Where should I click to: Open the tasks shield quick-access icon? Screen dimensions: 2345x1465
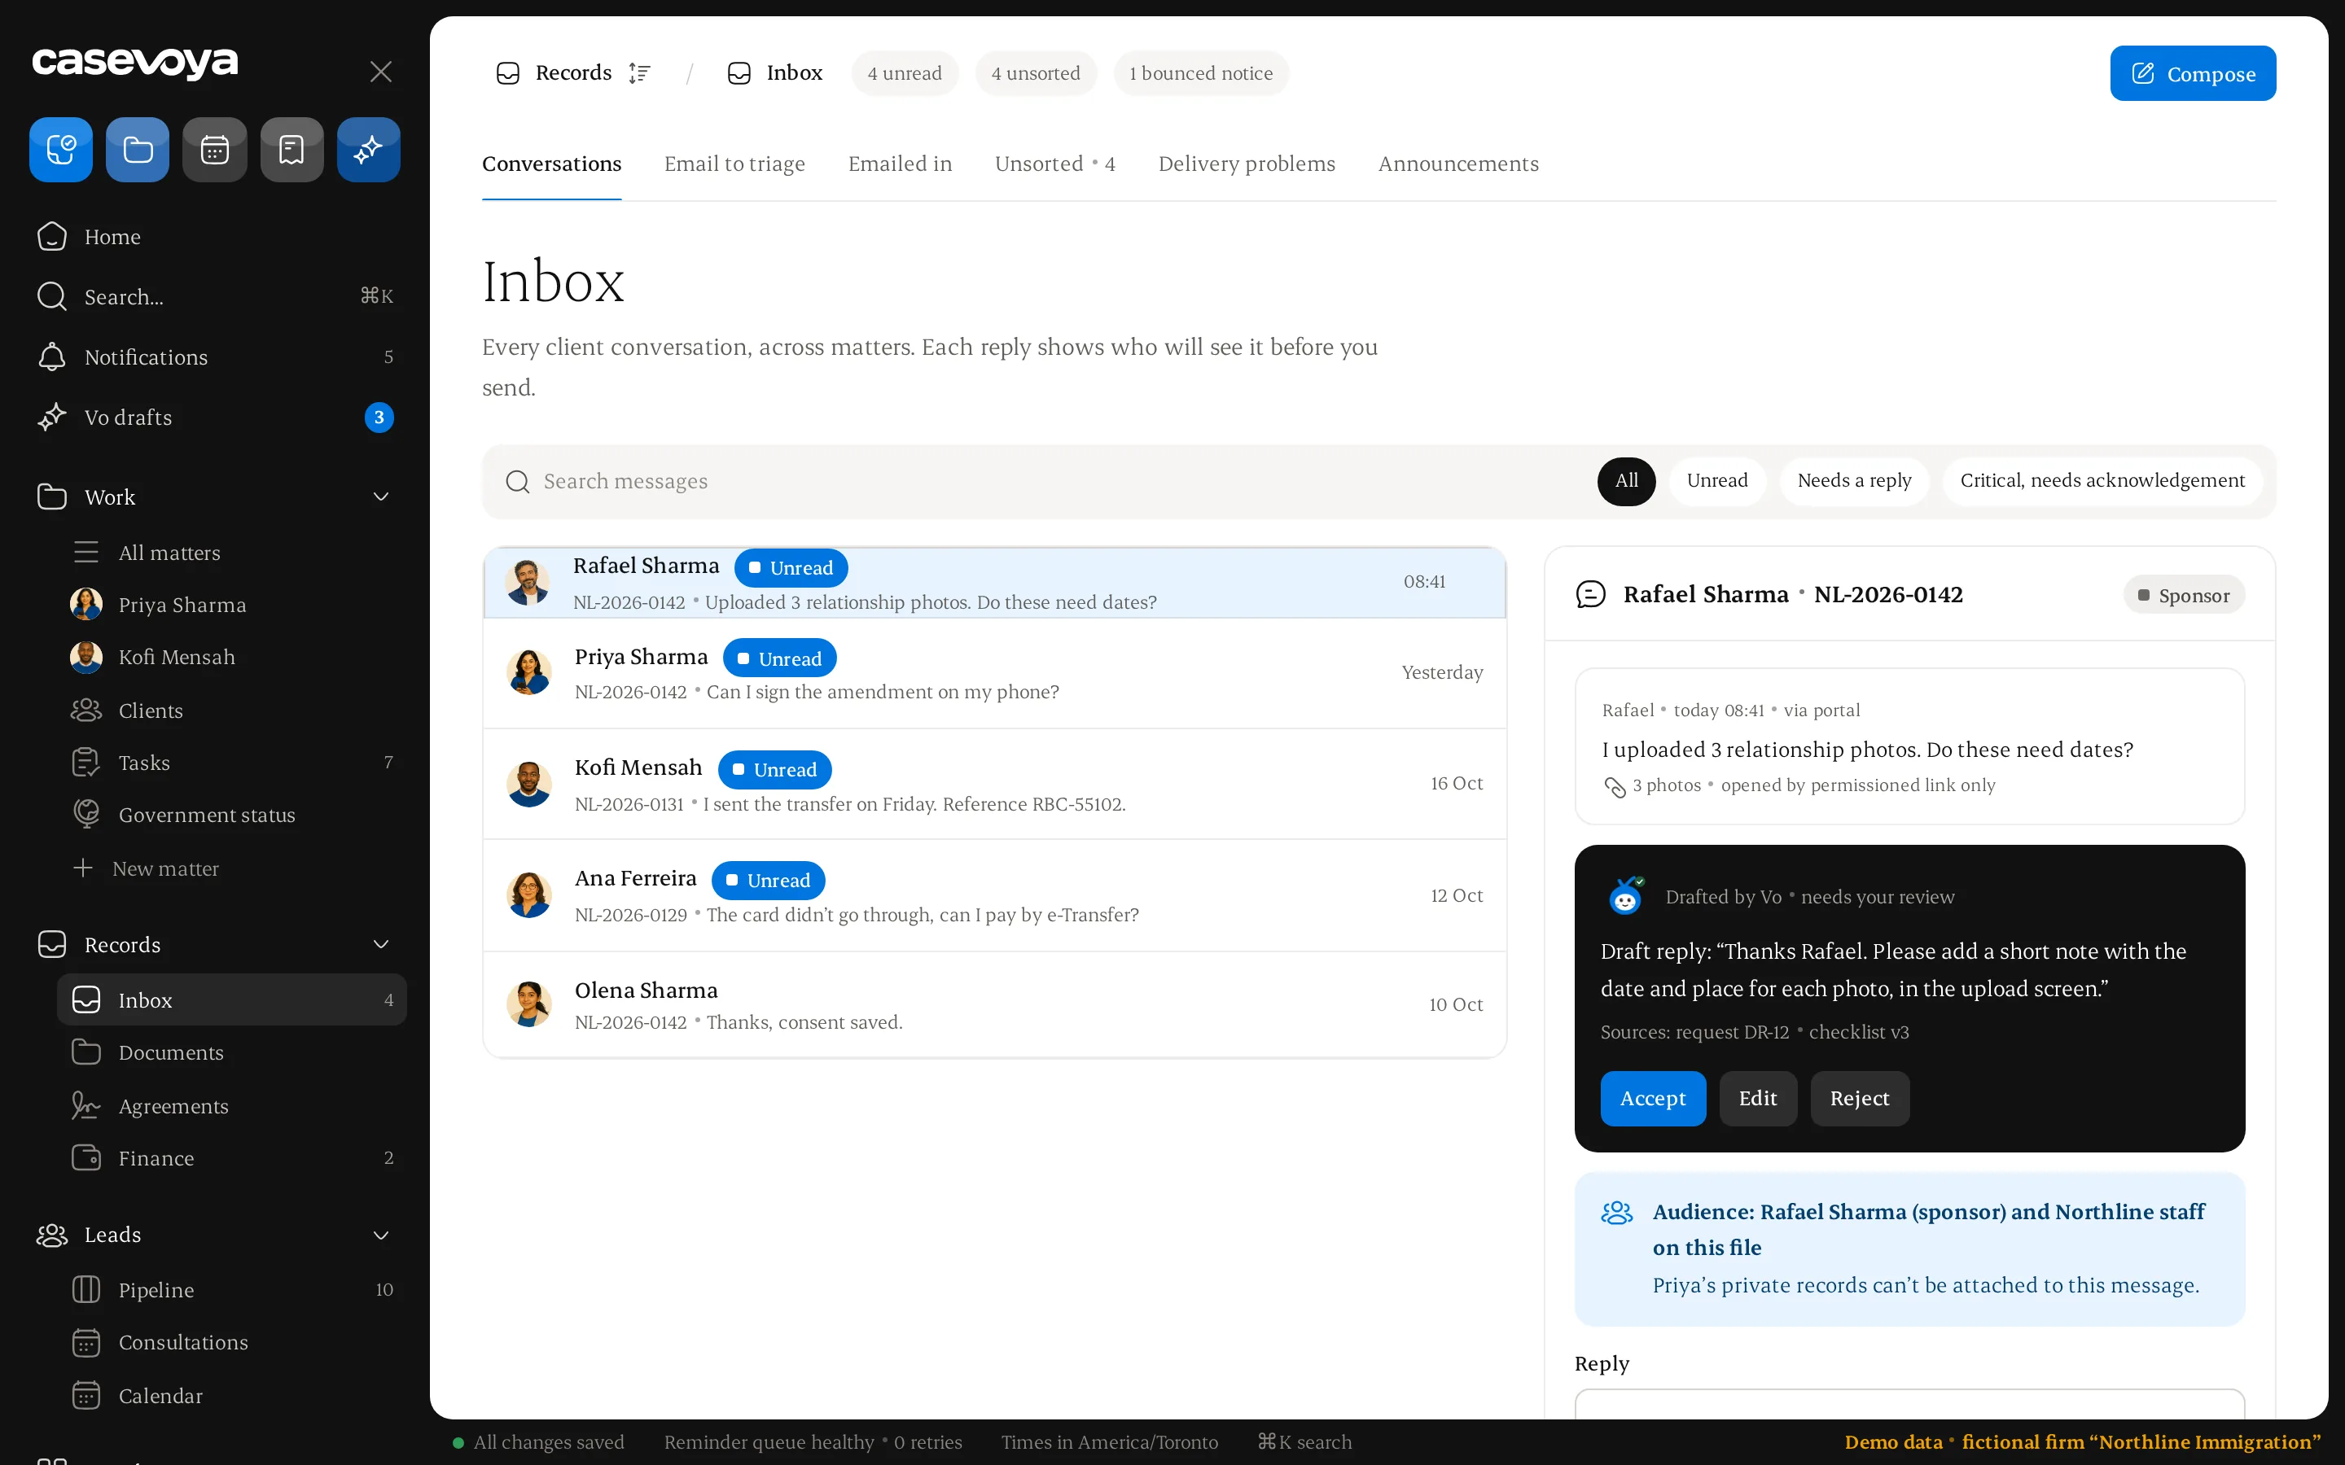pyautogui.click(x=61, y=149)
